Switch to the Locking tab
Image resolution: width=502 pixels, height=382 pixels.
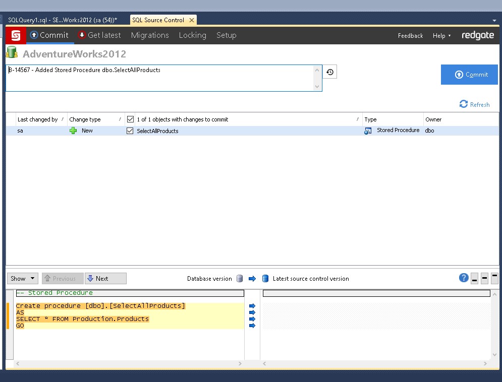point(192,35)
